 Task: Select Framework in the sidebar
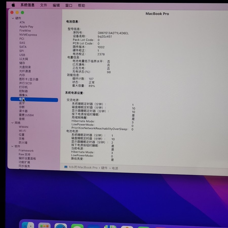pyautogui.click(x=26, y=151)
